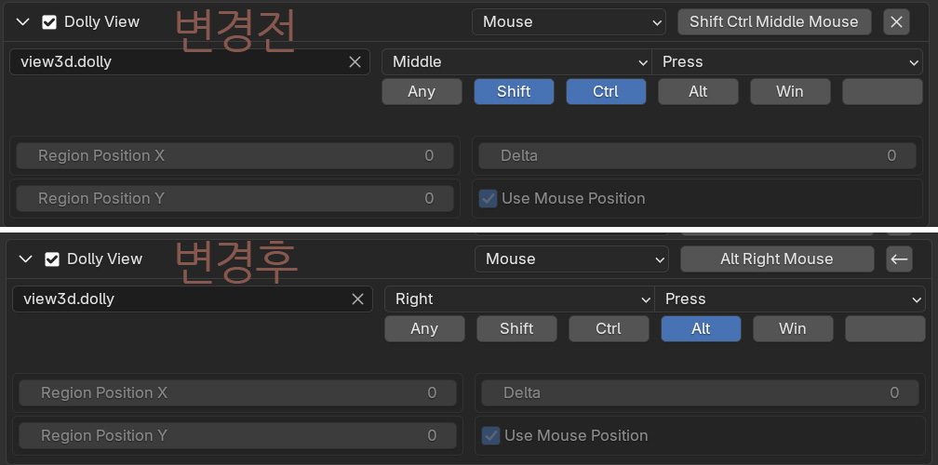The width and height of the screenshot is (938, 465).
Task: Collapse the Dolly View entry in the 변경후 panel
Action: click(x=25, y=259)
